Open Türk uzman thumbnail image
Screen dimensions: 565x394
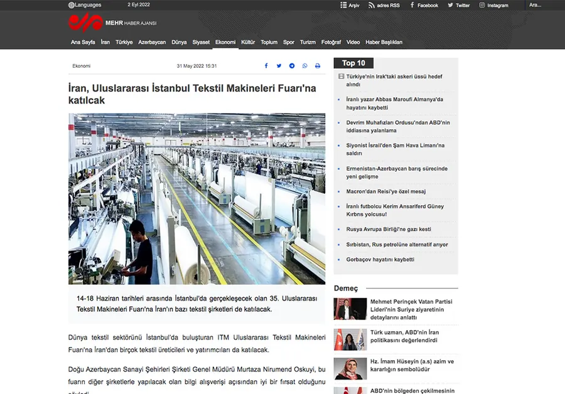[x=350, y=339]
